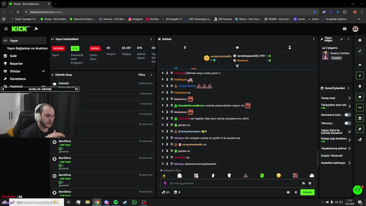Select Yayın in the left menu
366x206 pixels.
[24, 41]
